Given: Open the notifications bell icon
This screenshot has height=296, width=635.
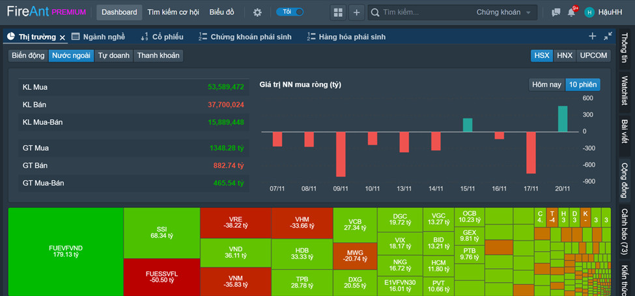Looking at the screenshot, I should pyautogui.click(x=571, y=12).
